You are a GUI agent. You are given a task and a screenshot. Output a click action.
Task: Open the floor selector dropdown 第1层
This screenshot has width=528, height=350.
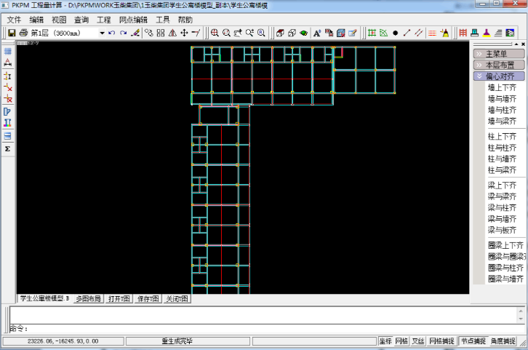tap(102, 33)
